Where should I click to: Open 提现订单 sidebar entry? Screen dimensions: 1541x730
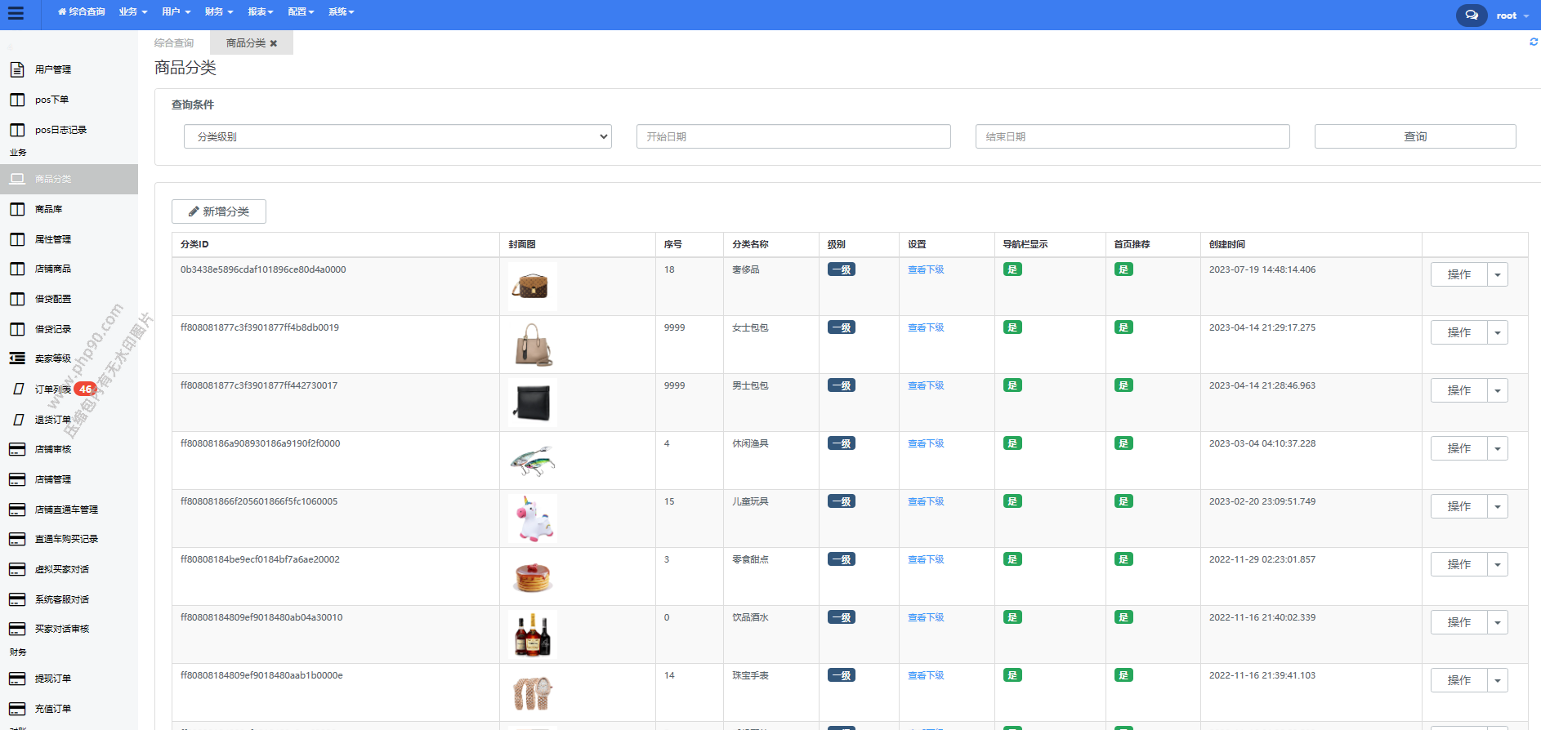click(x=52, y=679)
